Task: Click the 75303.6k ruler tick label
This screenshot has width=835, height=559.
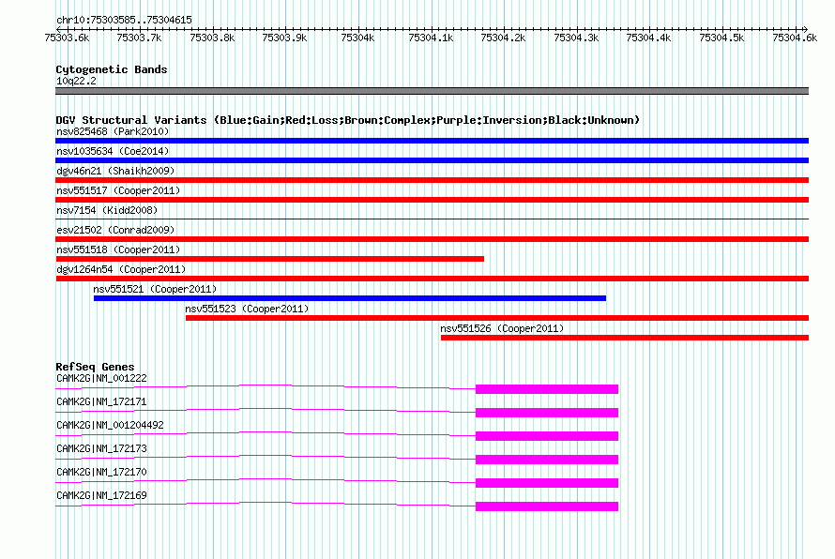Action: (68, 38)
